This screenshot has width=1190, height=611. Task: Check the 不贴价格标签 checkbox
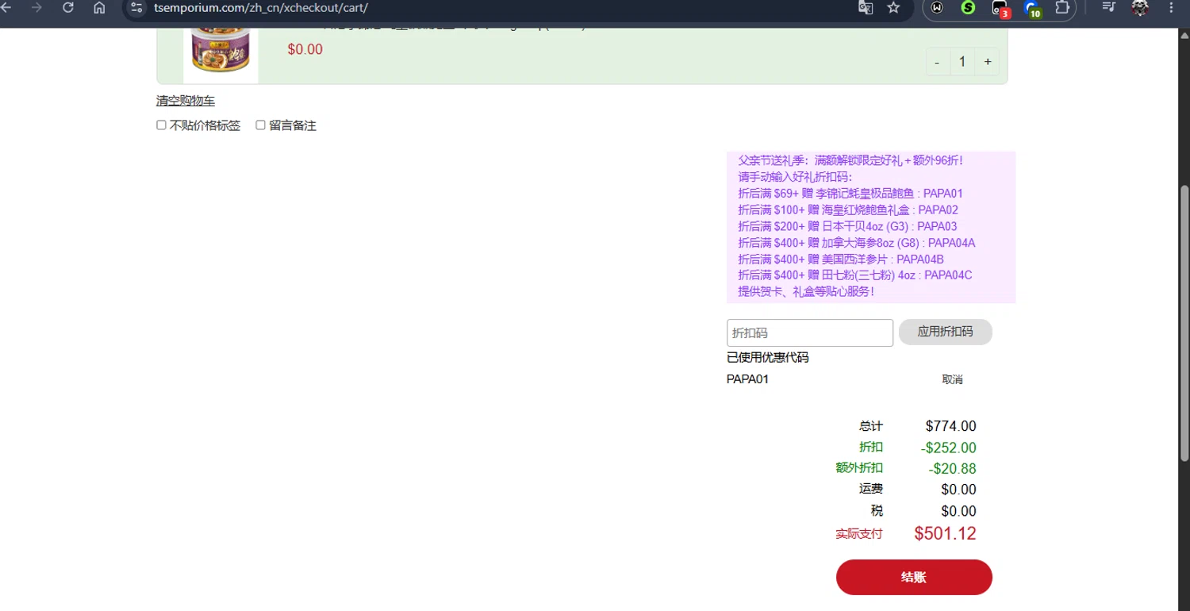161,125
